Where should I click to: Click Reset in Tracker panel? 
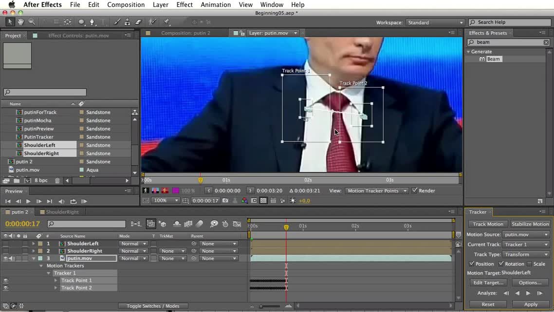coord(488,304)
